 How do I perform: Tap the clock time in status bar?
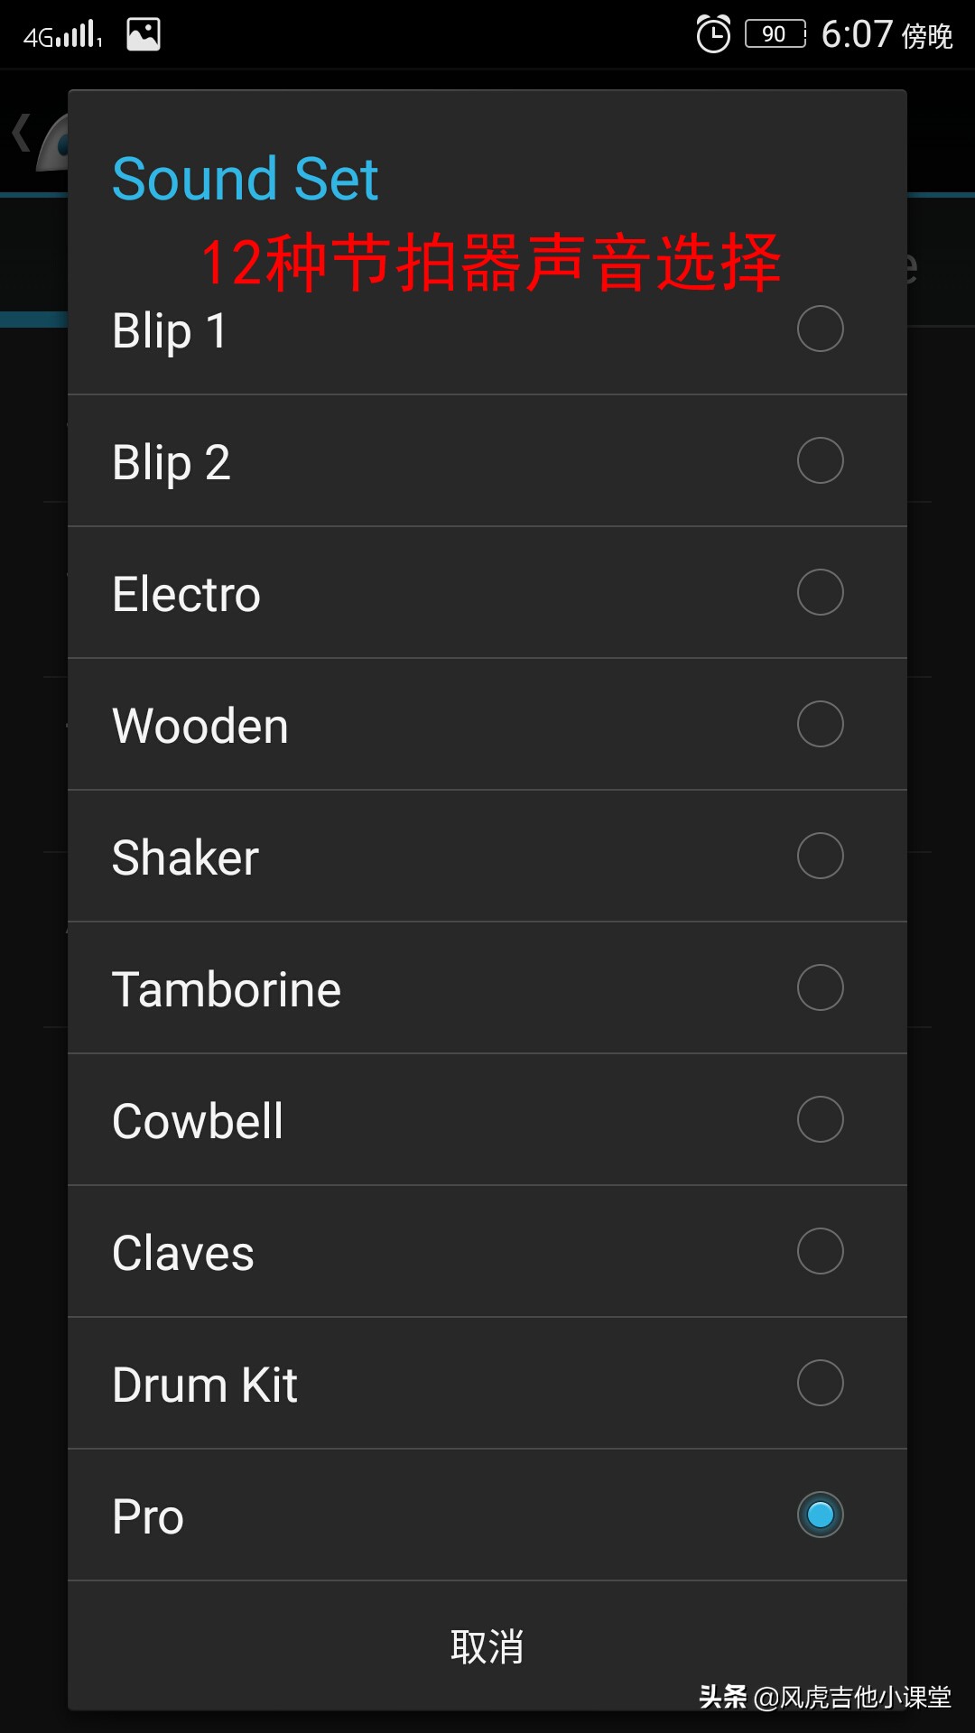pos(857,34)
